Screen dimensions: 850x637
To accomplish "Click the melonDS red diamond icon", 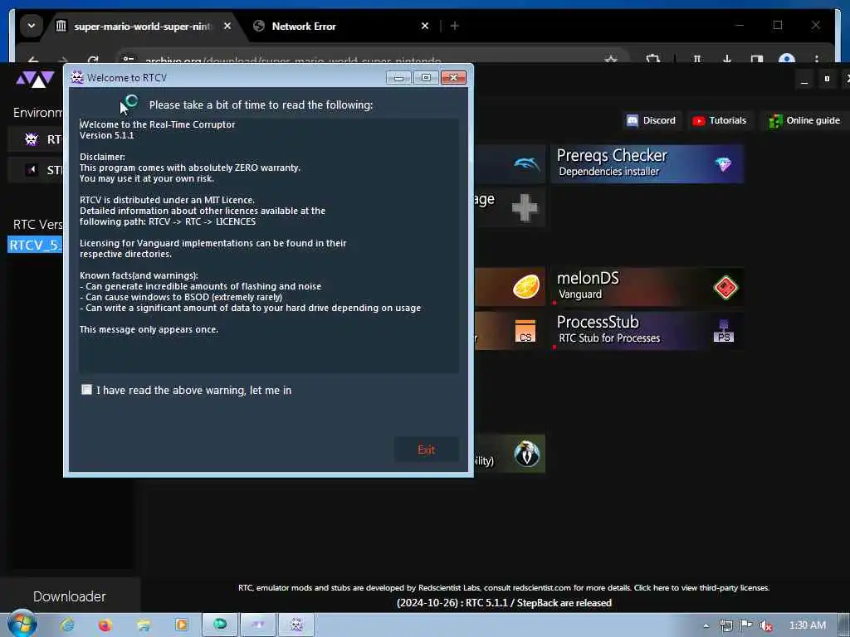I will pyautogui.click(x=725, y=287).
